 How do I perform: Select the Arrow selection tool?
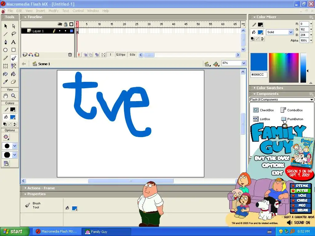[x=6, y=26]
